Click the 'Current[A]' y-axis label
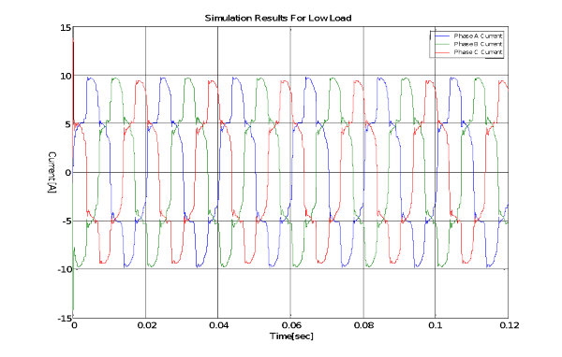 [x=52, y=172]
